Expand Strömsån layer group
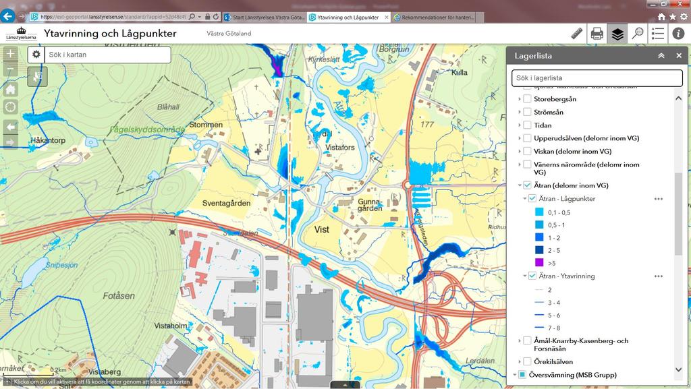 [x=520, y=112]
